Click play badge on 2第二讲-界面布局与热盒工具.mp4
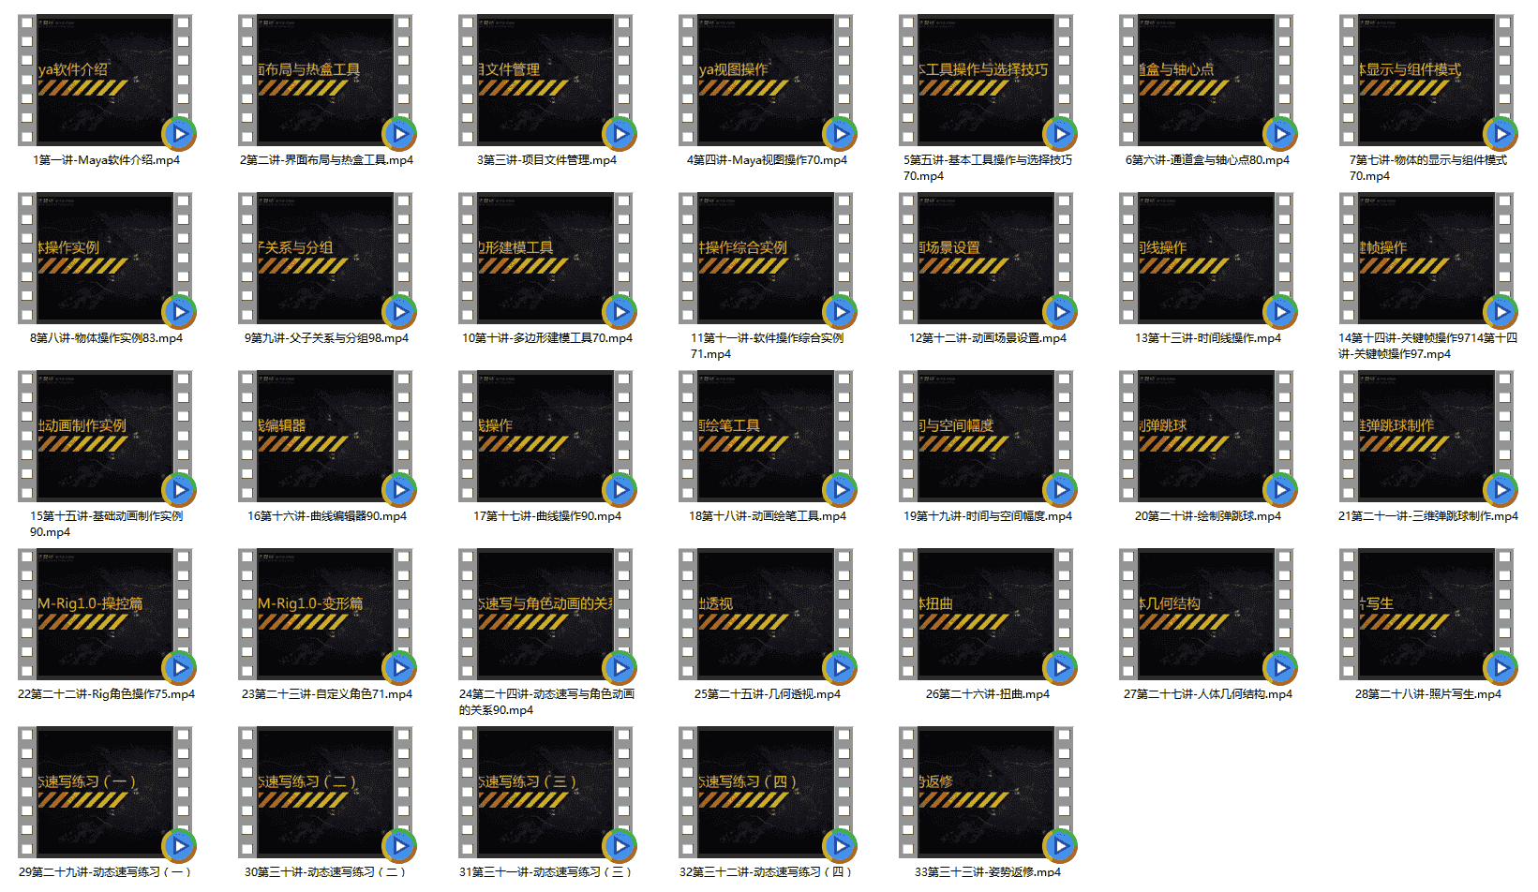 pos(399,134)
